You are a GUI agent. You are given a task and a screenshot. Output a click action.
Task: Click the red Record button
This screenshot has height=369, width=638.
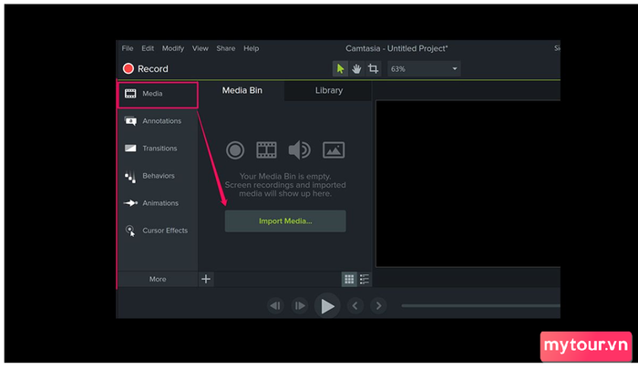145,68
